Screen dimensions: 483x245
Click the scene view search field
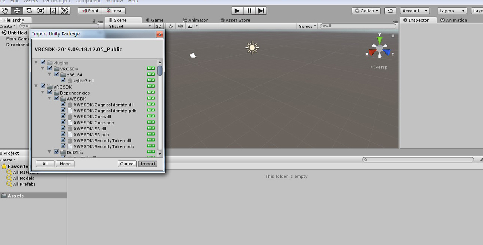pyautogui.click(x=358, y=26)
